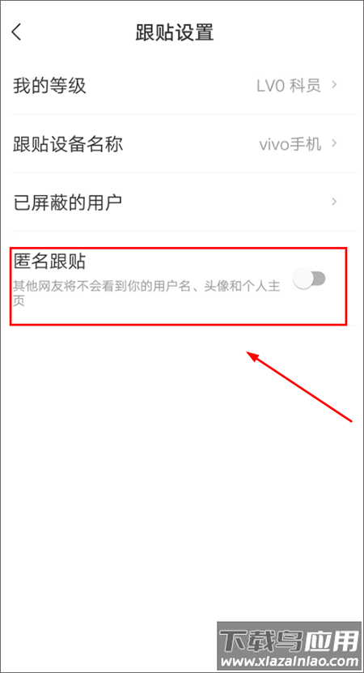364x673 pixels.
Task: Click the red highlight box bottom border
Action: [178, 325]
